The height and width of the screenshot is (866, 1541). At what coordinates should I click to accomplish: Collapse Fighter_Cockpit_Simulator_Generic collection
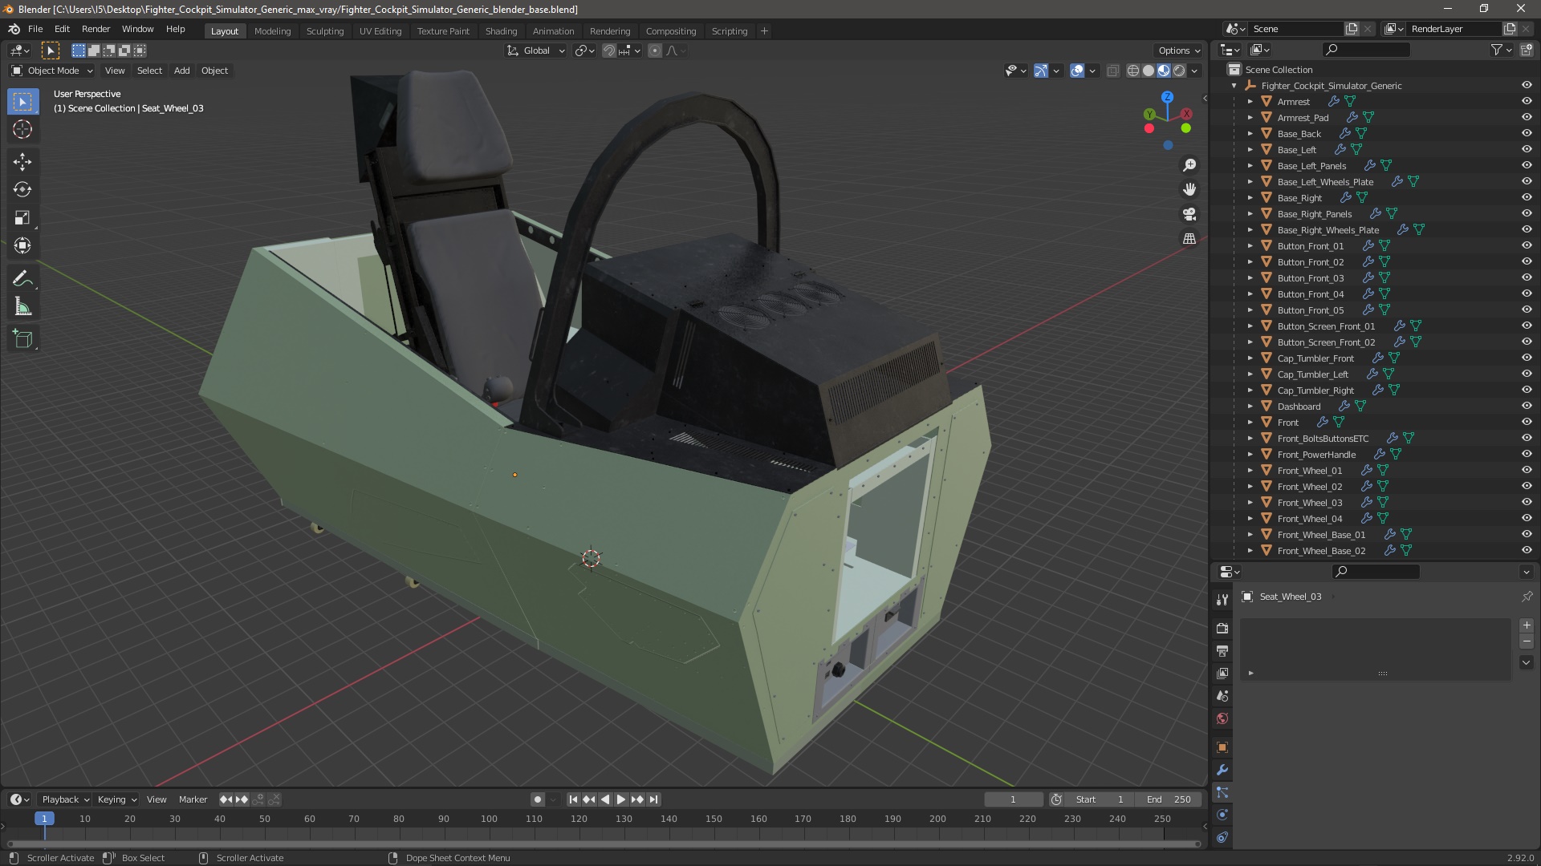click(x=1234, y=85)
